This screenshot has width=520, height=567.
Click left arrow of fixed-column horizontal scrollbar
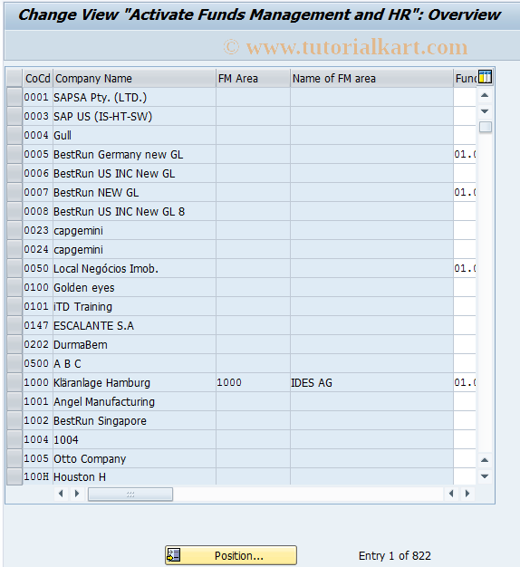(61, 494)
